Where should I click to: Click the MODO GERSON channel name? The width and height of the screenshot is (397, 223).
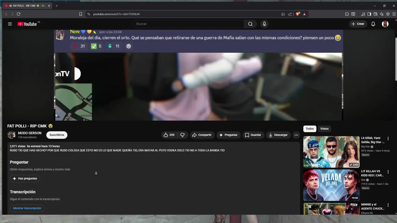click(x=29, y=133)
